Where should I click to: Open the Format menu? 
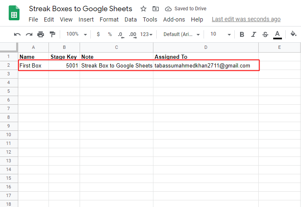click(109, 19)
